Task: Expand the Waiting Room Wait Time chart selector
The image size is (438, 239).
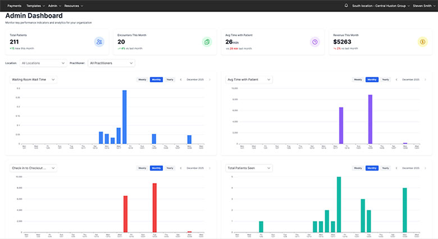Action: pyautogui.click(x=33, y=80)
